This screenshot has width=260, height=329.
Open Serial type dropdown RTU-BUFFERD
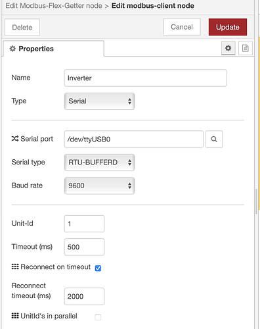coord(99,163)
